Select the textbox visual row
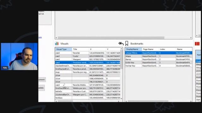The image size is (202, 113). tap(88, 98)
